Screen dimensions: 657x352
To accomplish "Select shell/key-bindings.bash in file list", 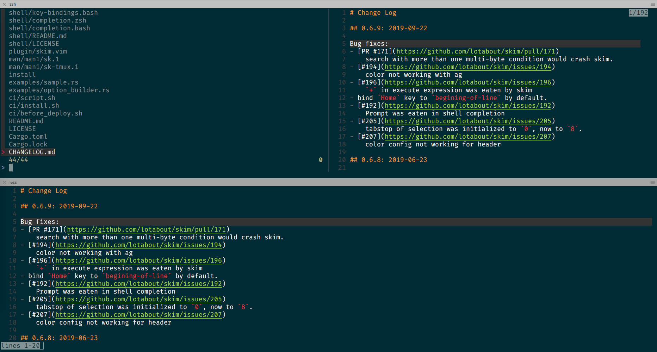I will [53, 13].
